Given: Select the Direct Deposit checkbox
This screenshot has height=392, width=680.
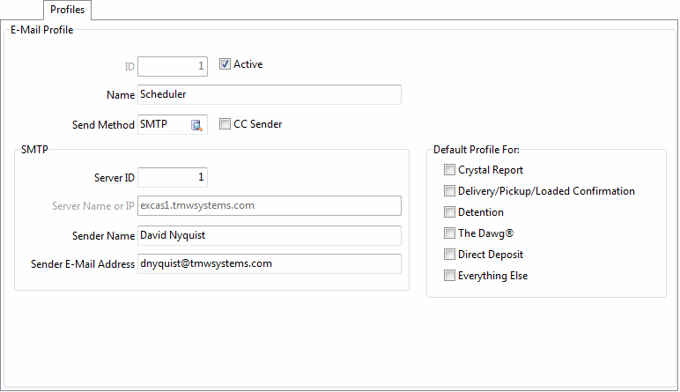Looking at the screenshot, I should [450, 255].
